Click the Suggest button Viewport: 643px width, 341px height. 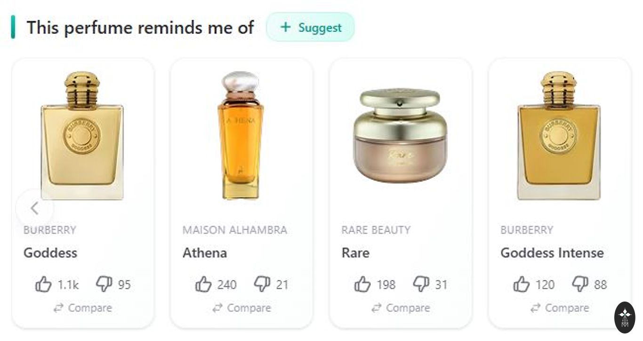point(310,27)
